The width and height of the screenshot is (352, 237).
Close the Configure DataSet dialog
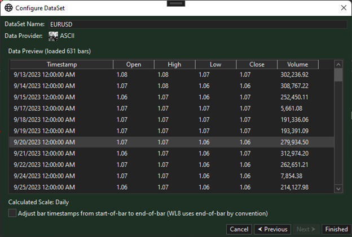pyautogui.click(x=344, y=8)
